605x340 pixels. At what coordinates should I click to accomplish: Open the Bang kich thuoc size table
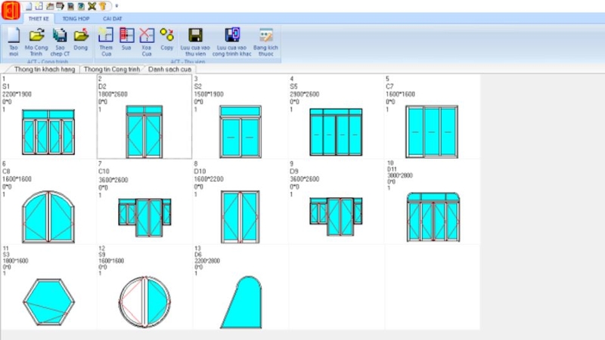265,35
